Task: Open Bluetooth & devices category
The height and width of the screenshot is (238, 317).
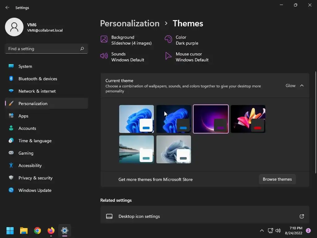Action: pos(46,79)
